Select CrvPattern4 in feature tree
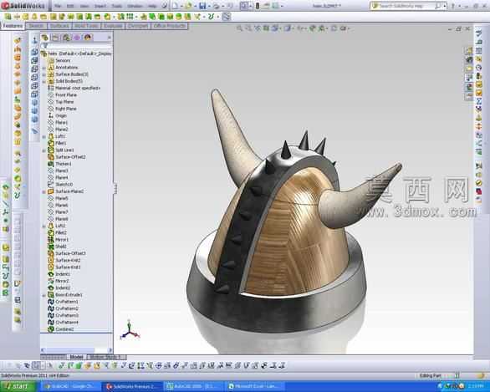 (67, 323)
